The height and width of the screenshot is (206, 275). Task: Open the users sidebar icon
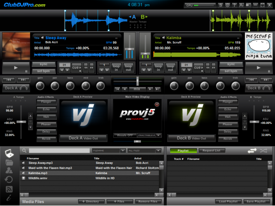point(9,170)
